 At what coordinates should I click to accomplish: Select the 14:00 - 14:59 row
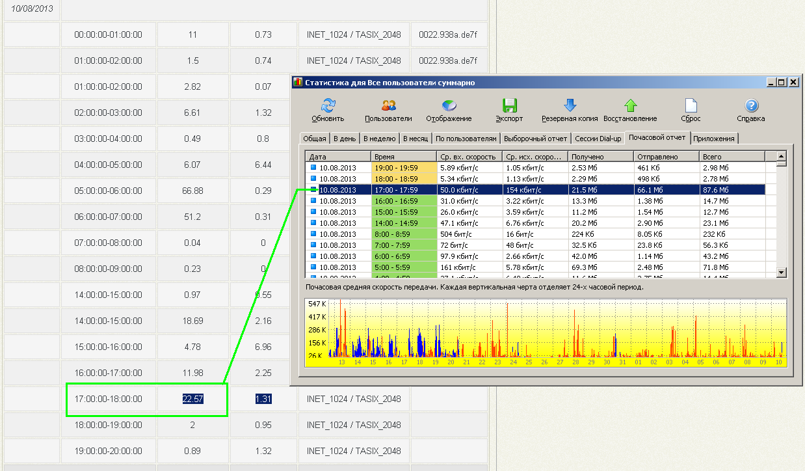coord(536,222)
